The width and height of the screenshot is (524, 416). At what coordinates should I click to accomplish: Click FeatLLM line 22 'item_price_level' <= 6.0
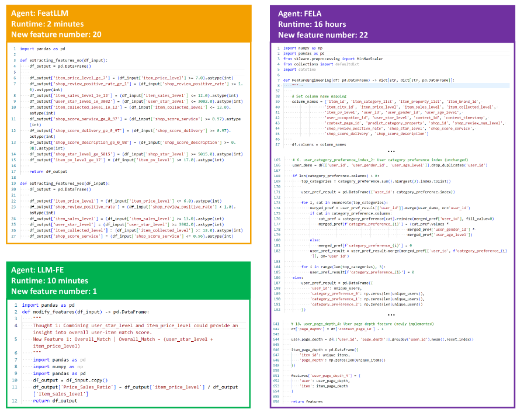(x=126, y=201)
